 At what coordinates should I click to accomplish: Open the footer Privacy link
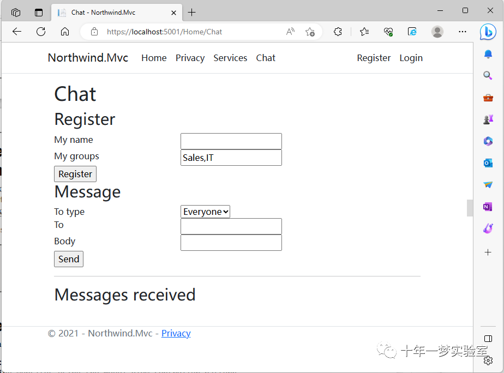click(x=176, y=333)
